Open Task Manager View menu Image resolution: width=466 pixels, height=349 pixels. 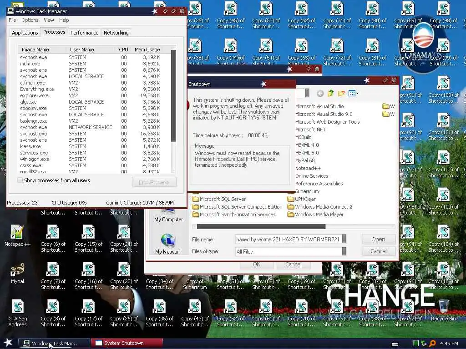[x=49, y=20]
